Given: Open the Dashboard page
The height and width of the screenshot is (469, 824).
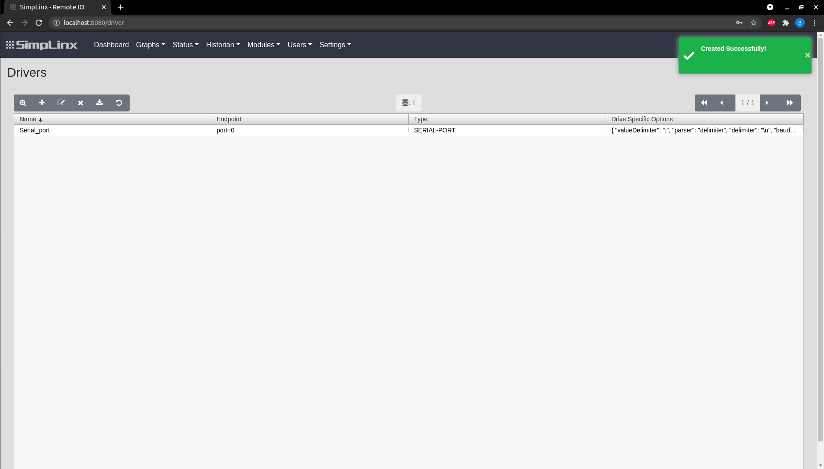Looking at the screenshot, I should tap(111, 45).
